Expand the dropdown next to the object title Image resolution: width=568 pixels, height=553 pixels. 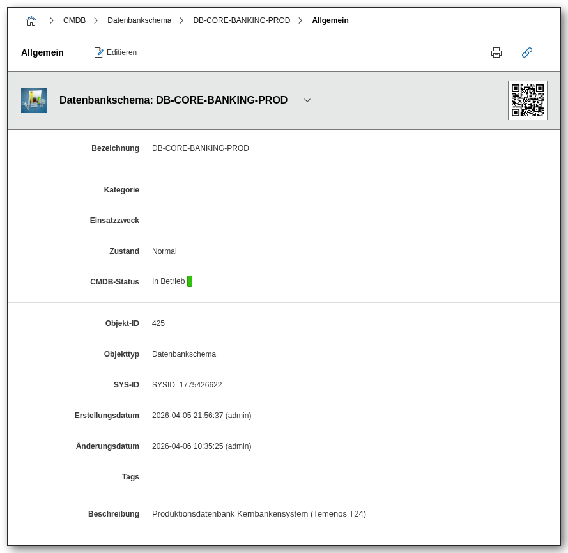point(307,100)
